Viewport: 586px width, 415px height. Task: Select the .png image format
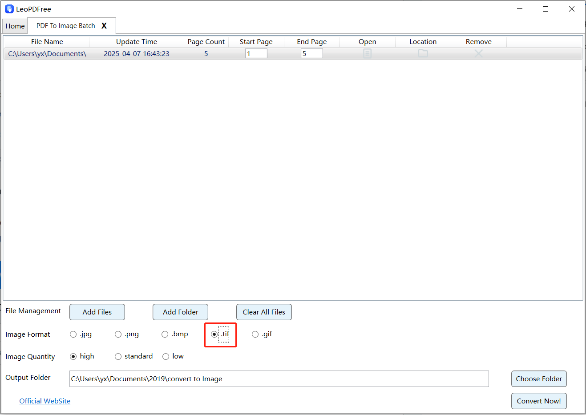pyautogui.click(x=118, y=334)
